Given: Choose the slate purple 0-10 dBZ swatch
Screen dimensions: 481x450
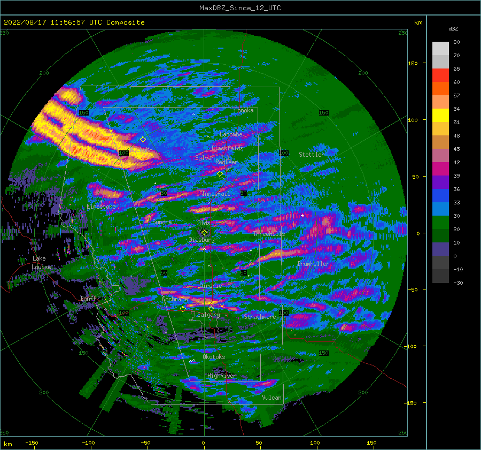Looking at the screenshot, I should (440, 249).
